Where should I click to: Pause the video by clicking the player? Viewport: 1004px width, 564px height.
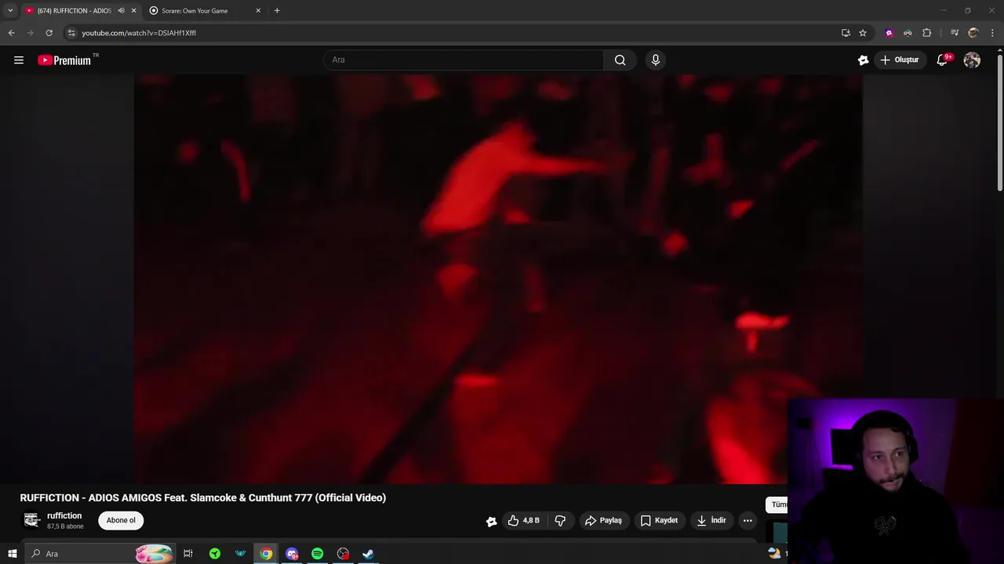pyautogui.click(x=498, y=279)
